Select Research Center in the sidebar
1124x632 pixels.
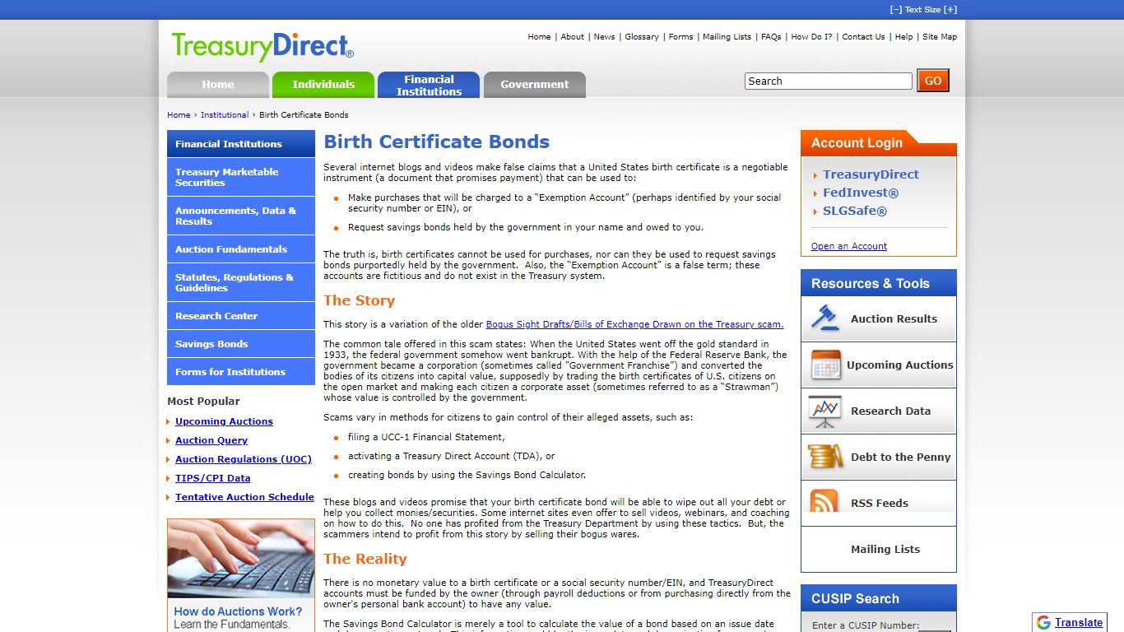(x=241, y=316)
